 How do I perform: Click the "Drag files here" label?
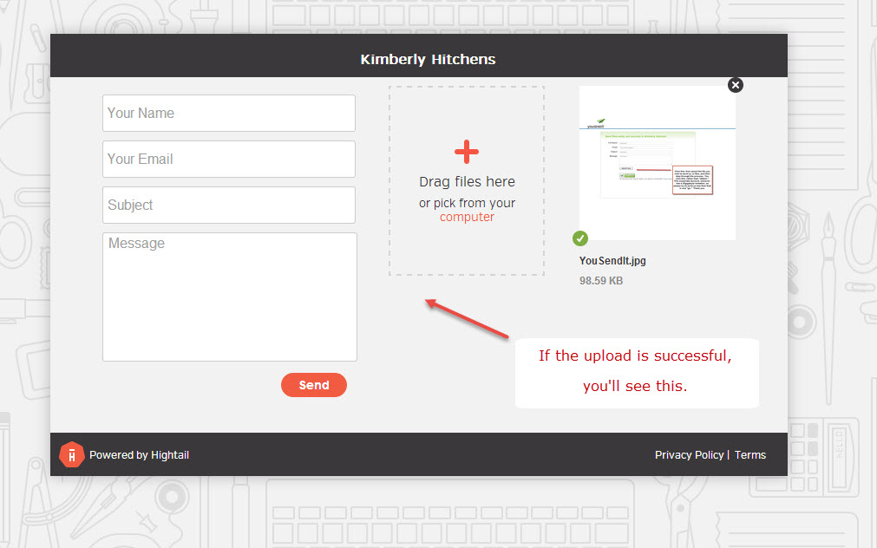(467, 182)
